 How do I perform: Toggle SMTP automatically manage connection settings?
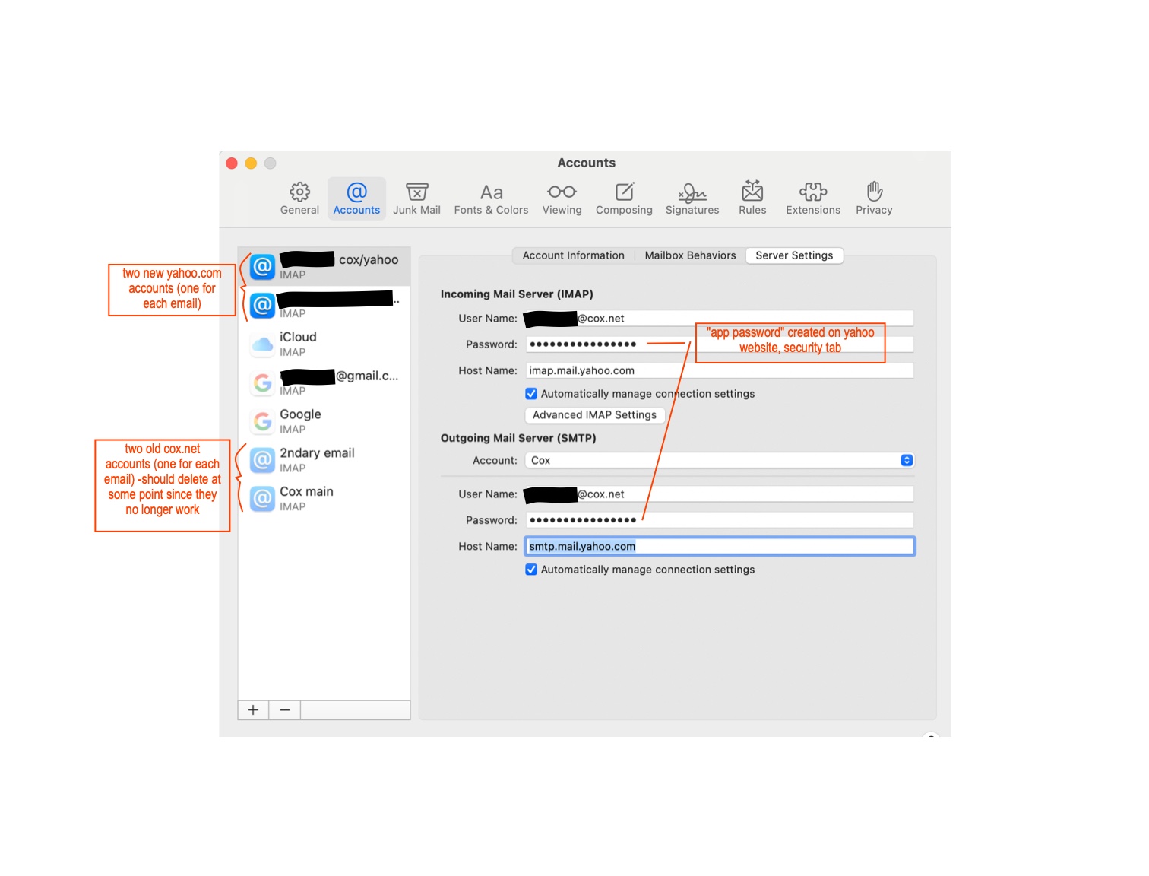click(531, 570)
